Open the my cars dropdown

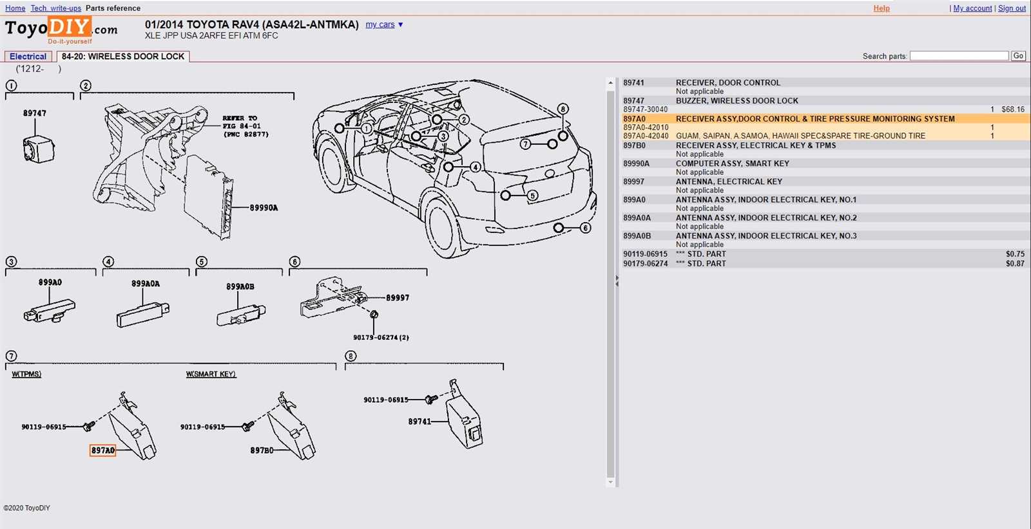(x=380, y=24)
